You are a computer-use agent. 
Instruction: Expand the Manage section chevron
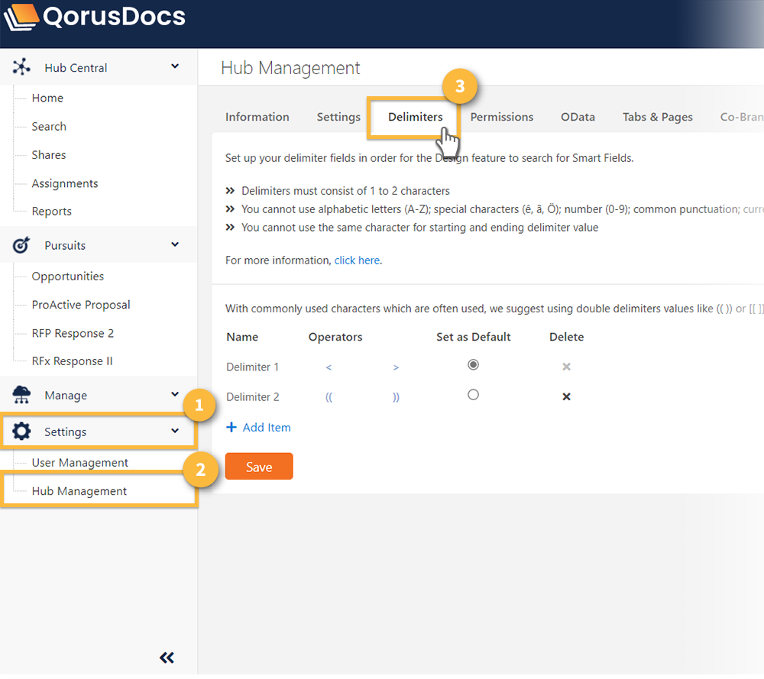[175, 395]
